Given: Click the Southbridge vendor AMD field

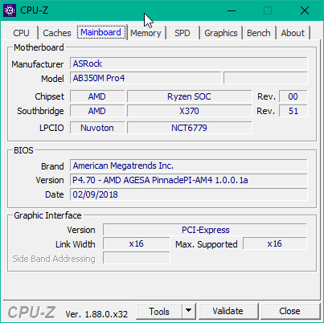Looking at the screenshot, I should click(97, 111).
